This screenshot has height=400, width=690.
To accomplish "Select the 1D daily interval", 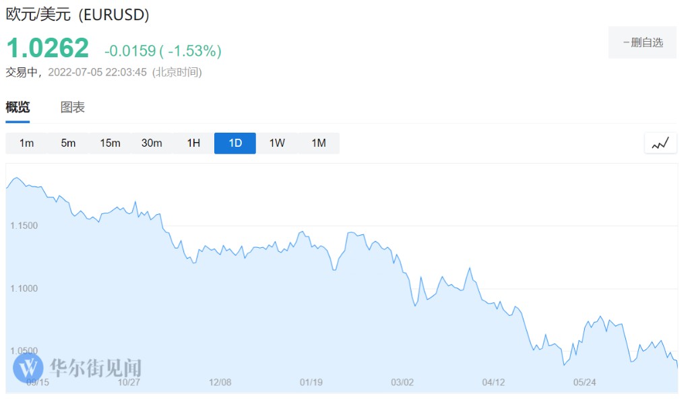I will tap(235, 143).
